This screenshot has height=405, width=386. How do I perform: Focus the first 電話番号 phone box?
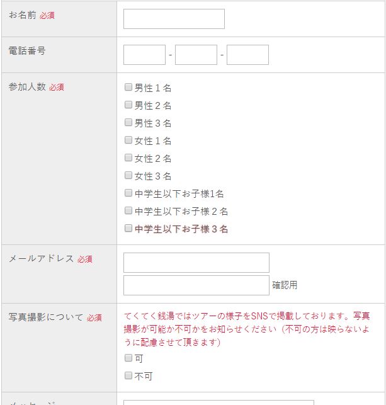coord(144,55)
